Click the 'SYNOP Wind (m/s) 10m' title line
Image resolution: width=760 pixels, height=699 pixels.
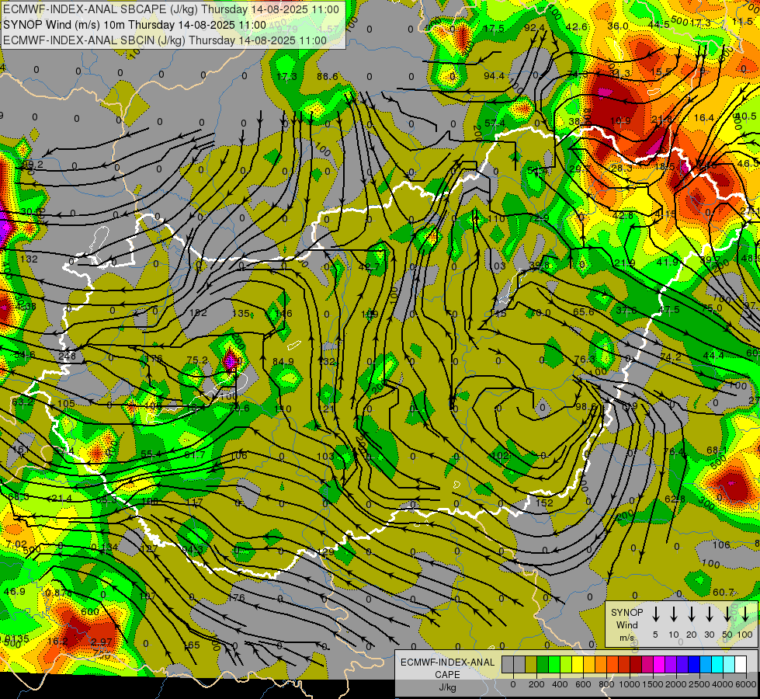coord(134,25)
